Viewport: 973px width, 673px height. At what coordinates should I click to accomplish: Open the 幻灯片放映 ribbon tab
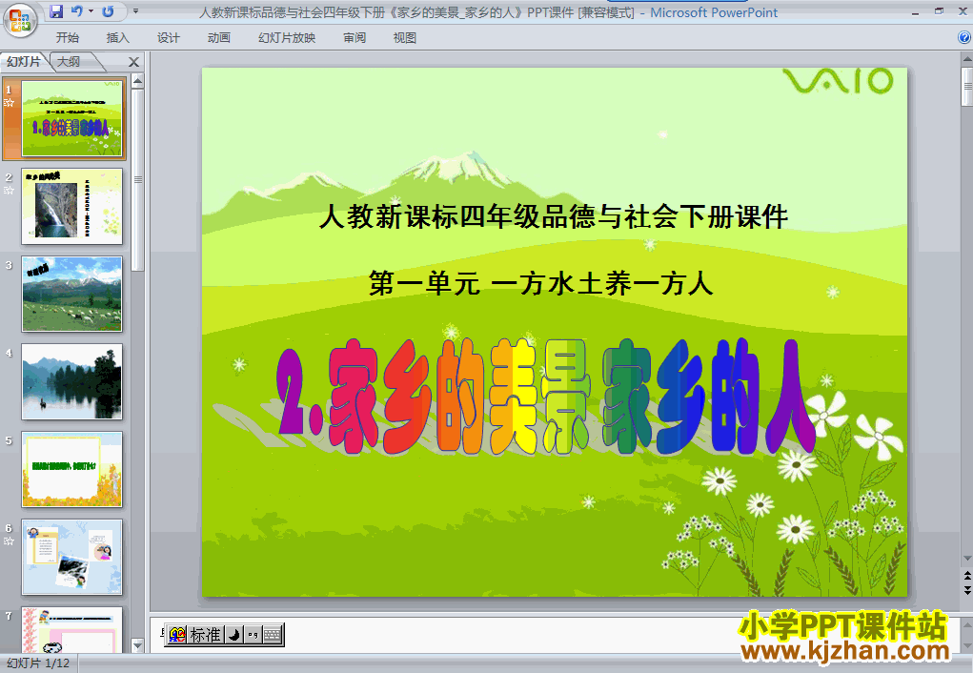[287, 38]
